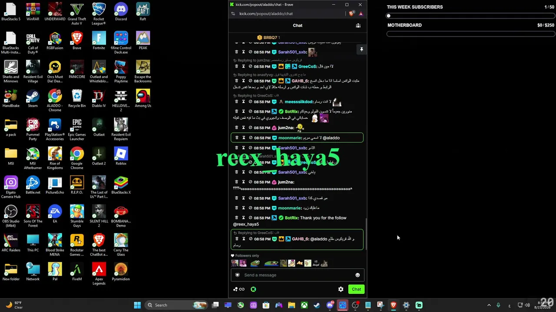Screen dimensions: 556x312
Task: Select the Epic Games Launcher icon
Action: 77,130
